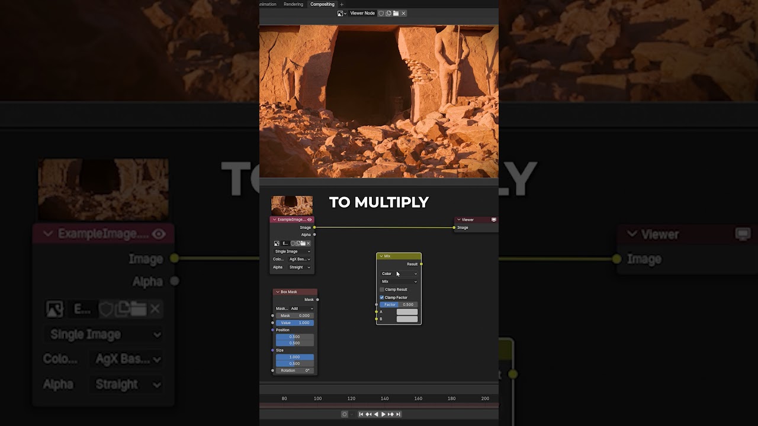
Task: Jump to the start frame
Action: [x=361, y=414]
